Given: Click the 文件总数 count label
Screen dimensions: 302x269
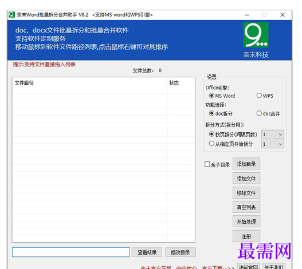Looking at the screenshot, I should click(147, 71).
